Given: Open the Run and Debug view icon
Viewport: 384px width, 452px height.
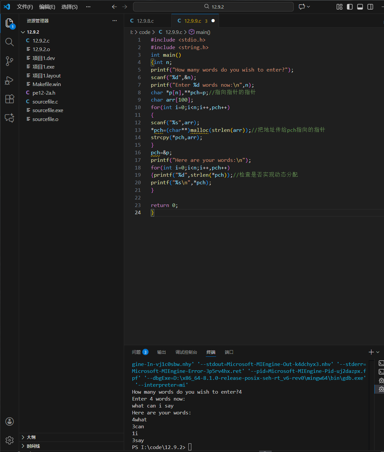Looking at the screenshot, I should pyautogui.click(x=10, y=80).
